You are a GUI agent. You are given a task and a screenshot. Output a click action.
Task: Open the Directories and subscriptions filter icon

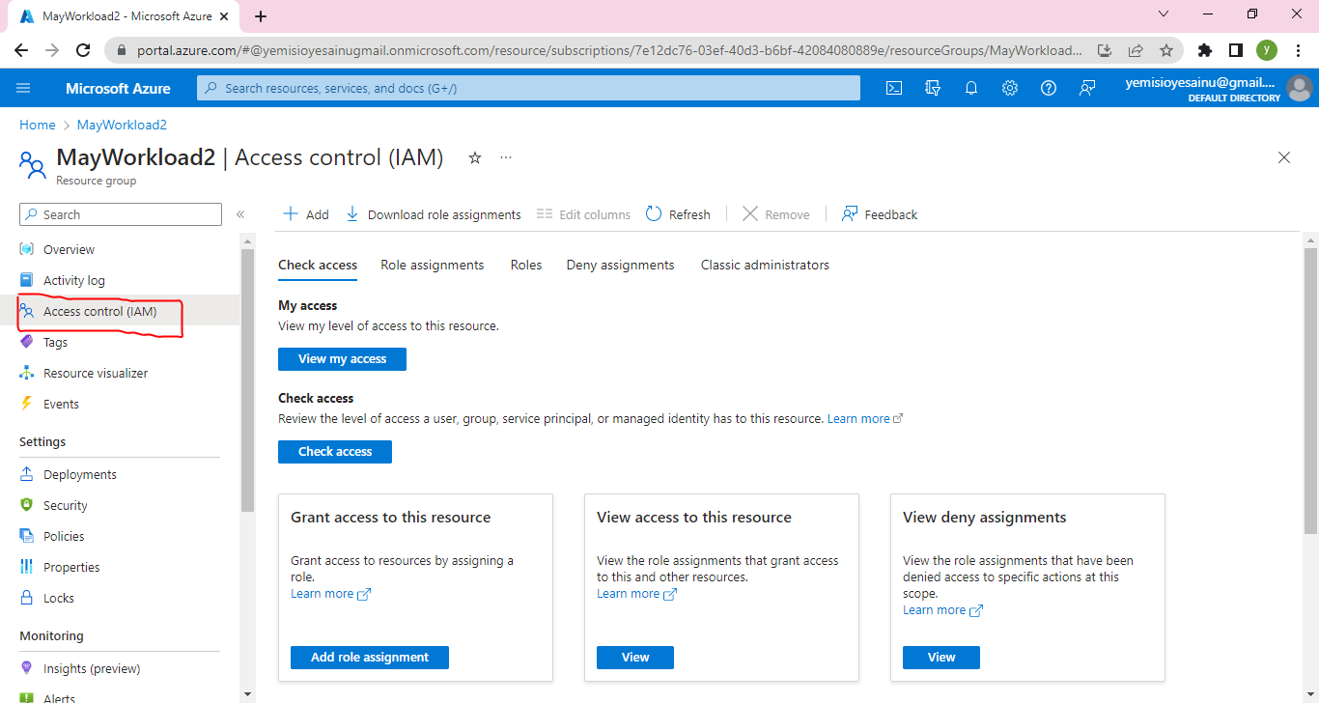[x=933, y=88]
